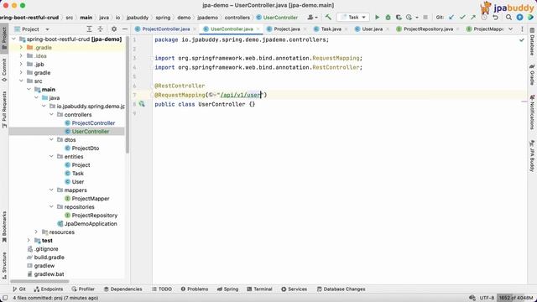Start debugging with the bug icon
Image resolution: width=537 pixels, height=302 pixels.
388,17
